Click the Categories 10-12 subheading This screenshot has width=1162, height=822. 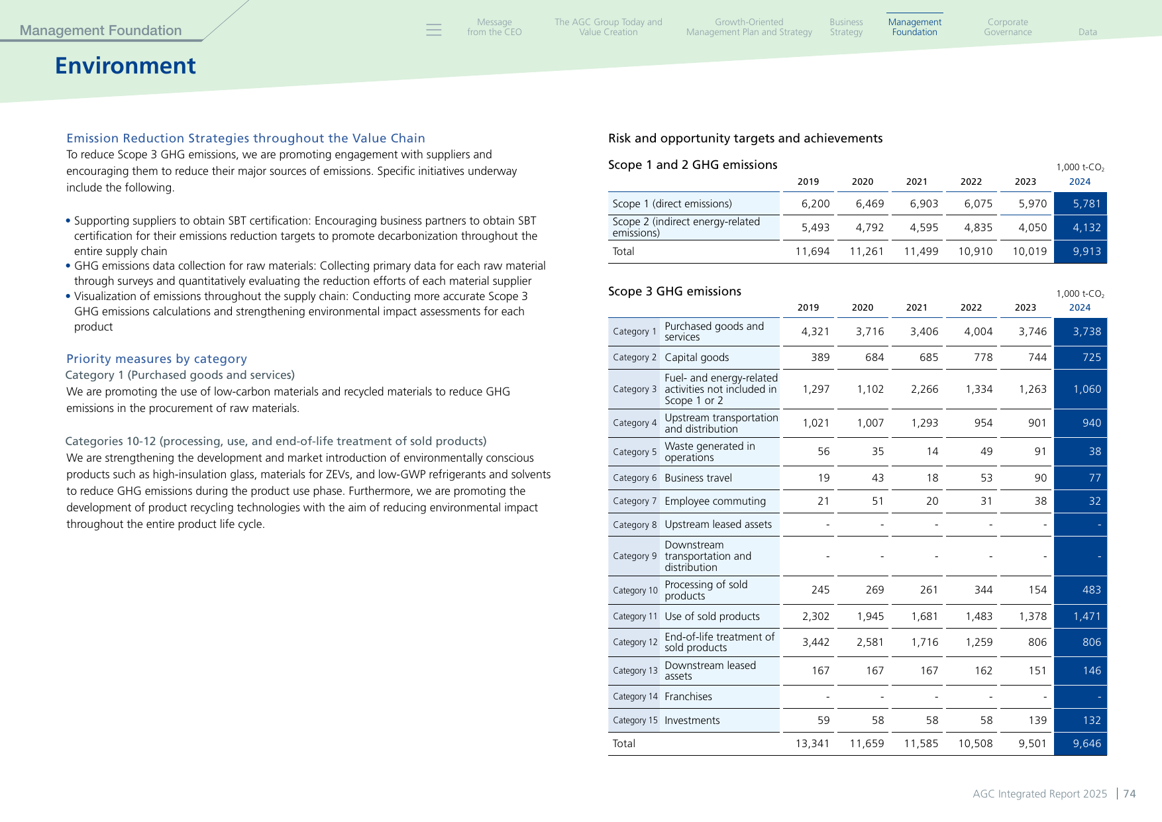(276, 441)
